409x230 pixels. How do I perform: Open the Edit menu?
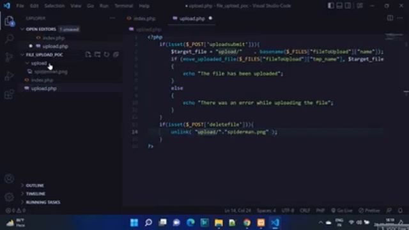[x=34, y=6]
